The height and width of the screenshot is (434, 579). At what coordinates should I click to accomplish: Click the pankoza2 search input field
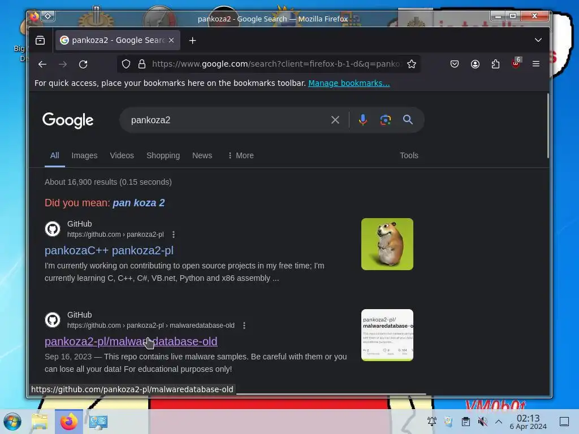tap(225, 120)
